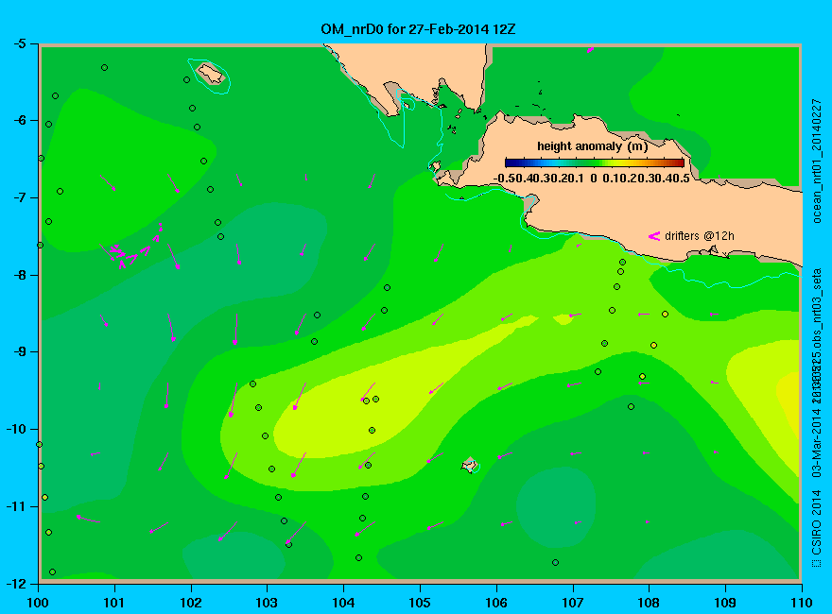This screenshot has height=614, width=832.
Task: Click the vertical '03-Mar-2014' date text
Action: pos(817,444)
